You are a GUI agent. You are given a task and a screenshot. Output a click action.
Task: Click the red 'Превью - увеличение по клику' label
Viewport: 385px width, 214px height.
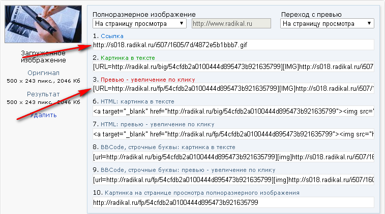point(148,80)
